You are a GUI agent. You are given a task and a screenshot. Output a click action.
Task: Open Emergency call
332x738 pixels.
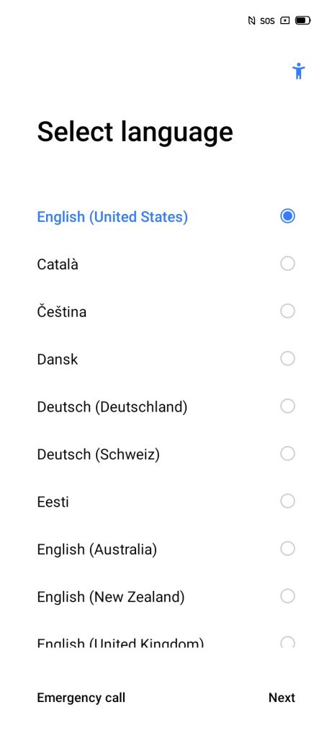(81, 698)
